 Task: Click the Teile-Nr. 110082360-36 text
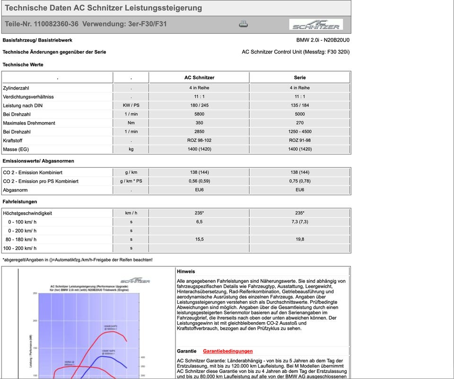click(x=42, y=24)
